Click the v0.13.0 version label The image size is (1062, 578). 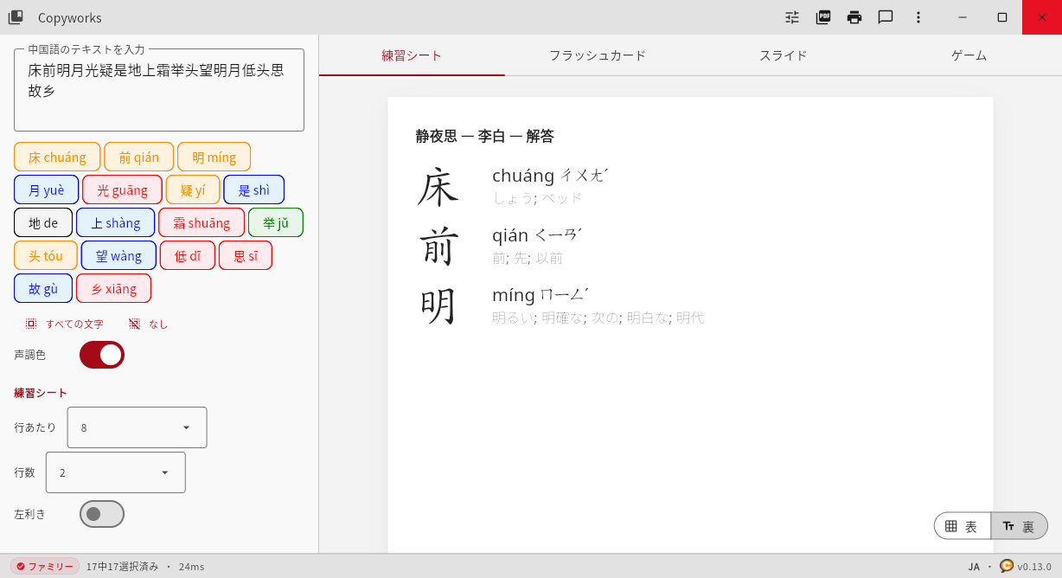click(x=1034, y=567)
